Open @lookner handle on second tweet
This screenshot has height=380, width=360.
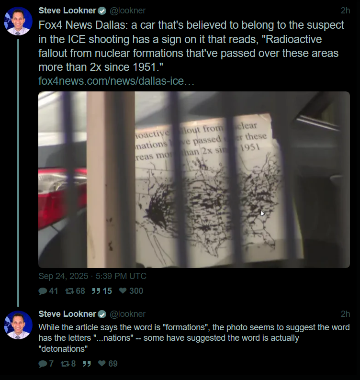pos(127,314)
